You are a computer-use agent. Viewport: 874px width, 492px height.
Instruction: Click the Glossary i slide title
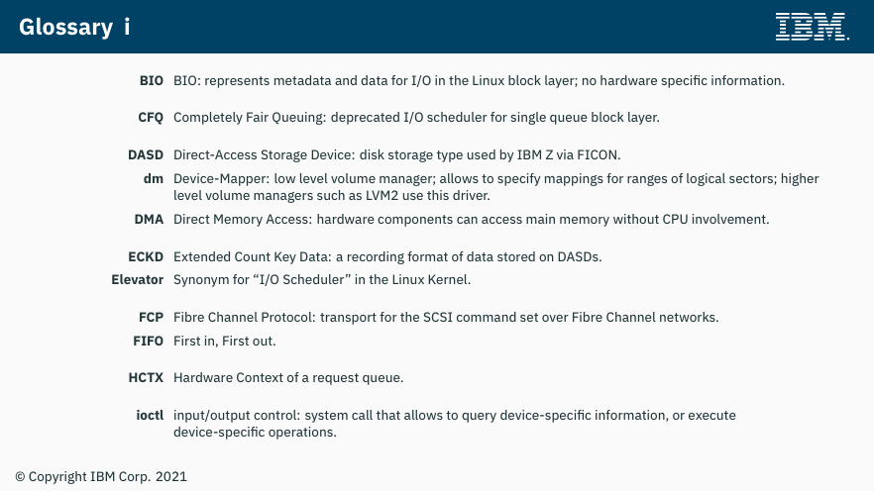coord(74,28)
